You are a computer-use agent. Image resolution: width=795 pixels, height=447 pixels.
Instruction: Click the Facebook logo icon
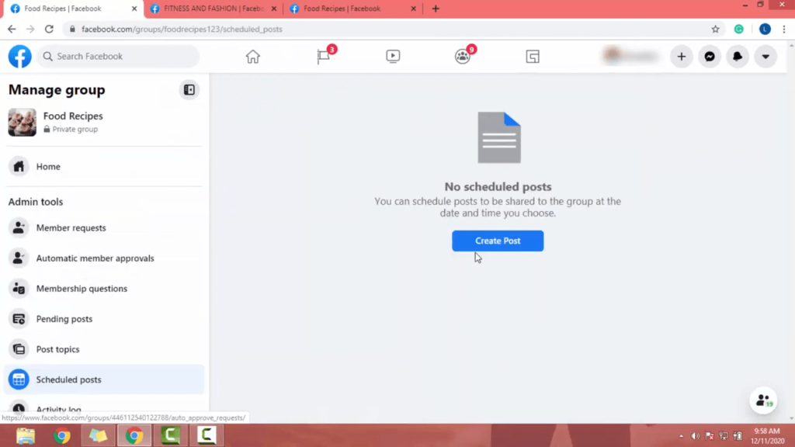[19, 56]
